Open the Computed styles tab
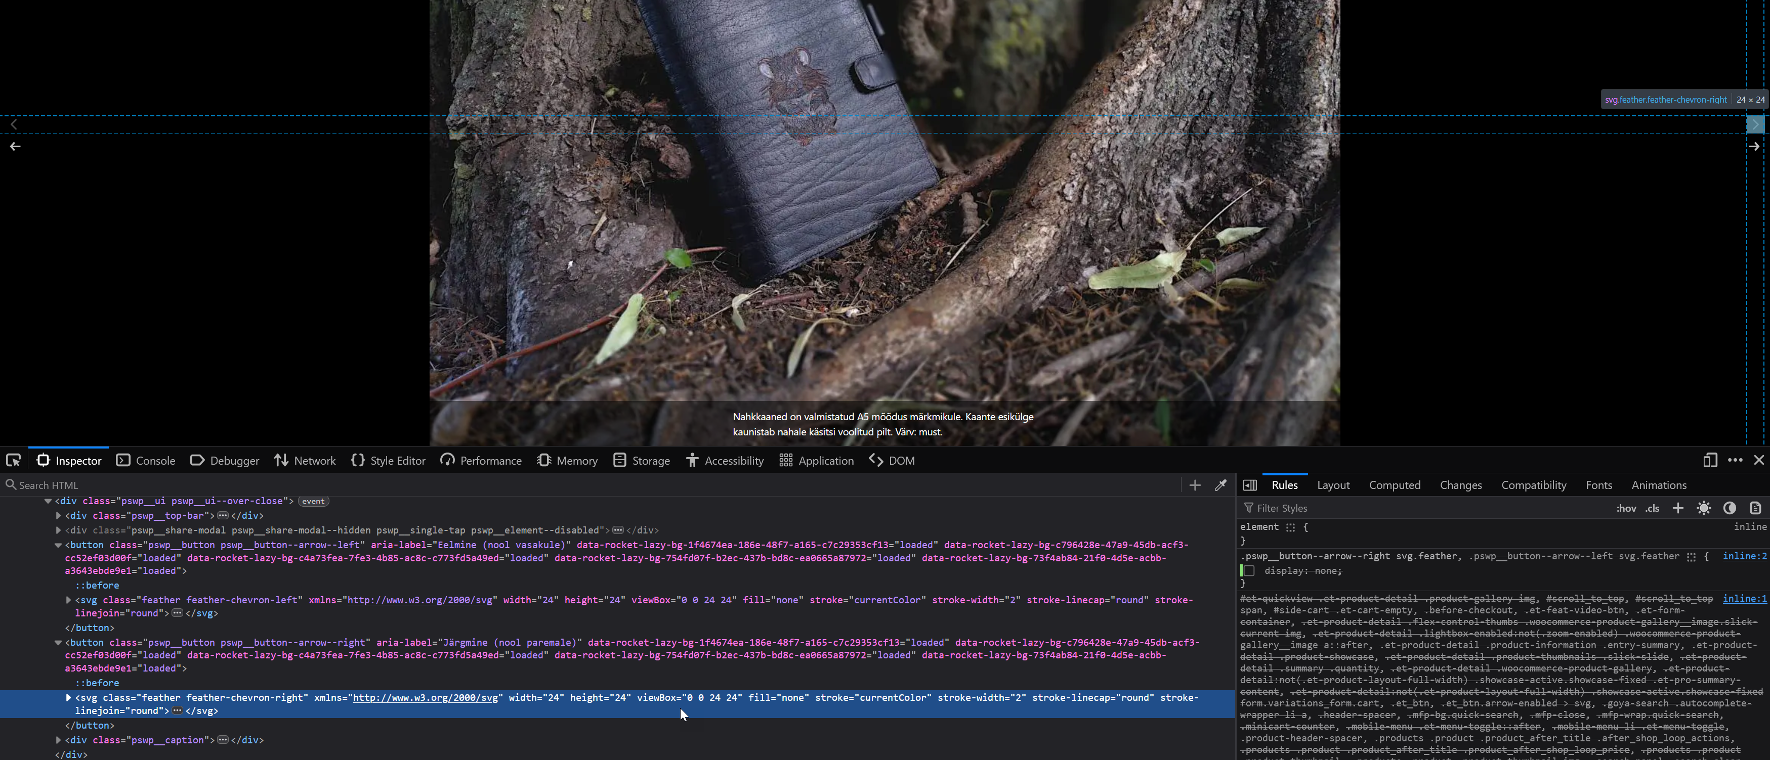This screenshot has height=760, width=1770. pyautogui.click(x=1394, y=485)
